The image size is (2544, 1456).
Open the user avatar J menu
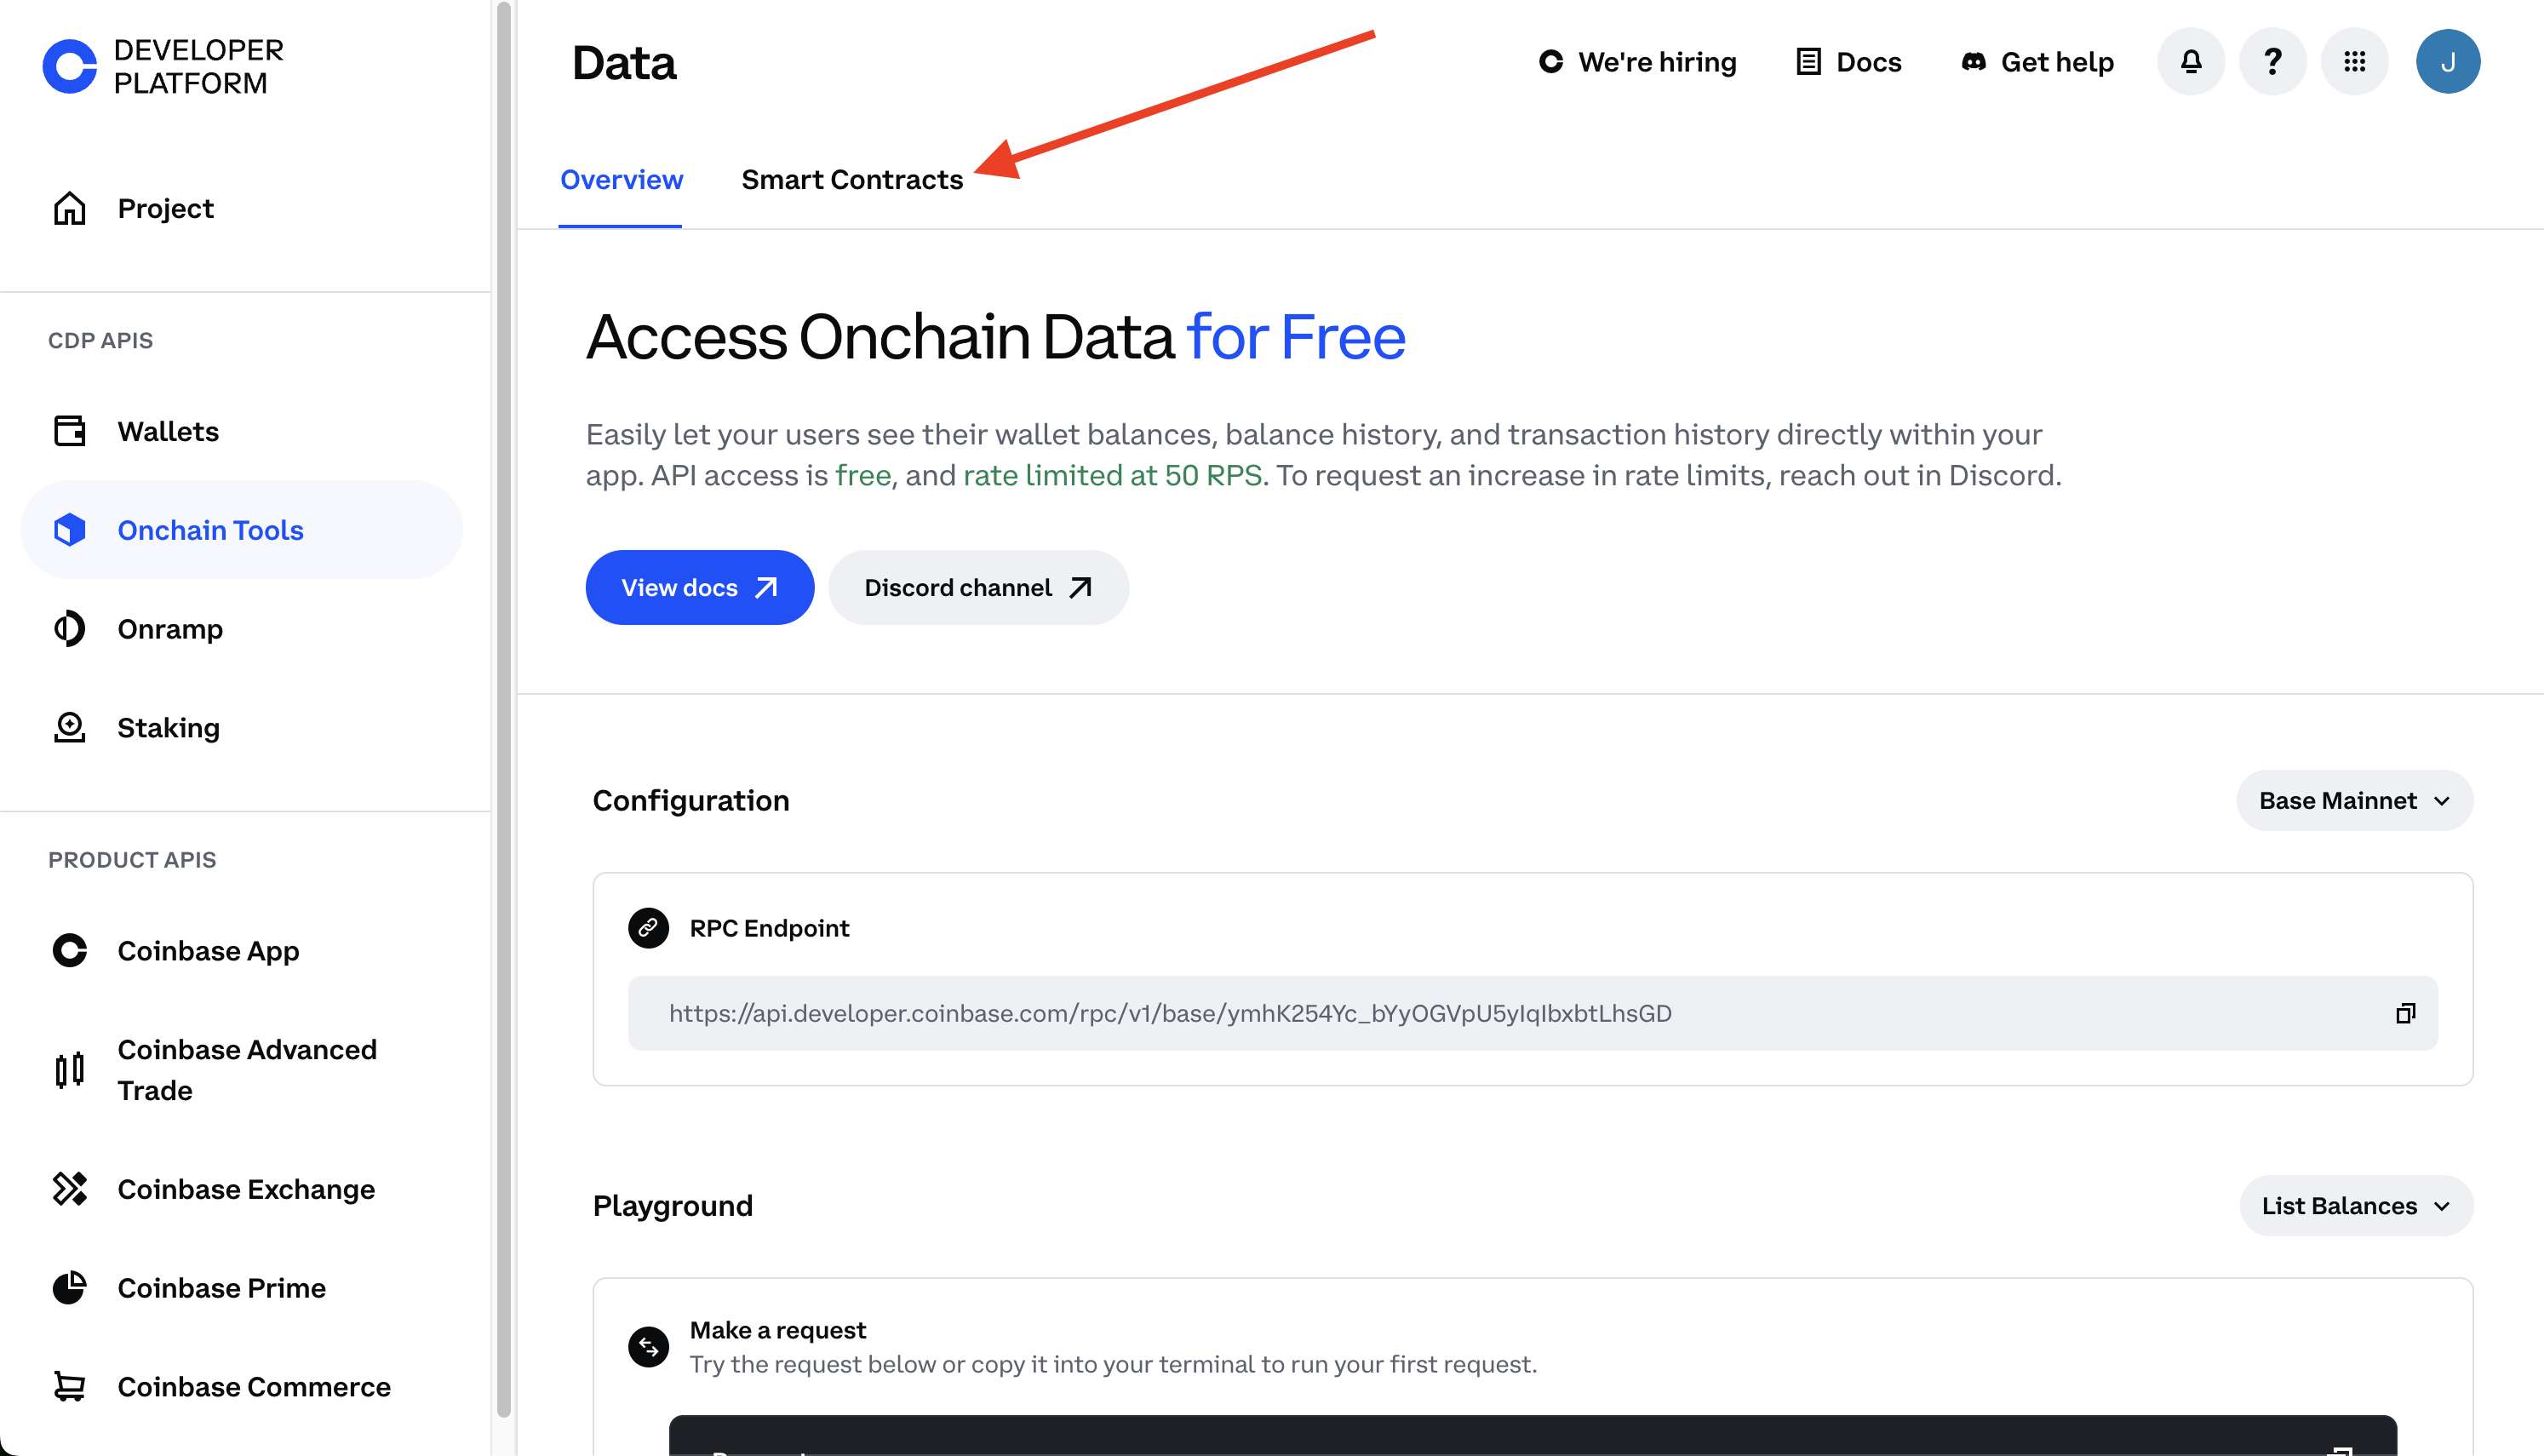(x=2447, y=62)
